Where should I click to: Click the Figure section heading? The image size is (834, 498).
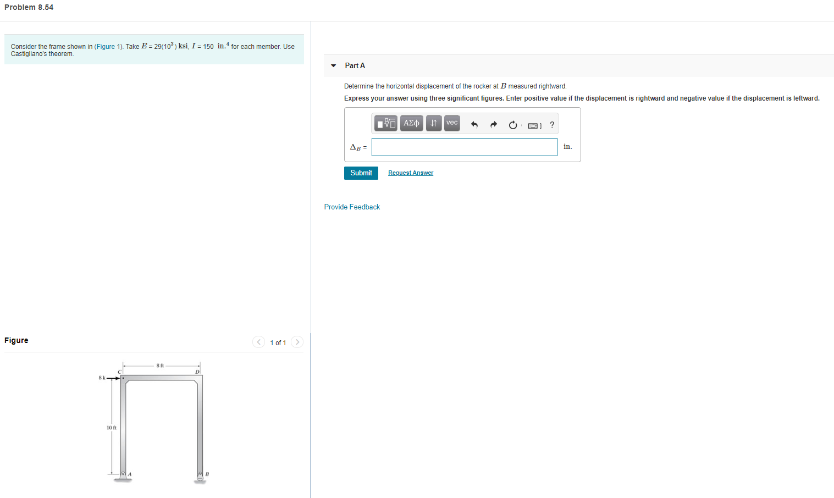(x=16, y=340)
